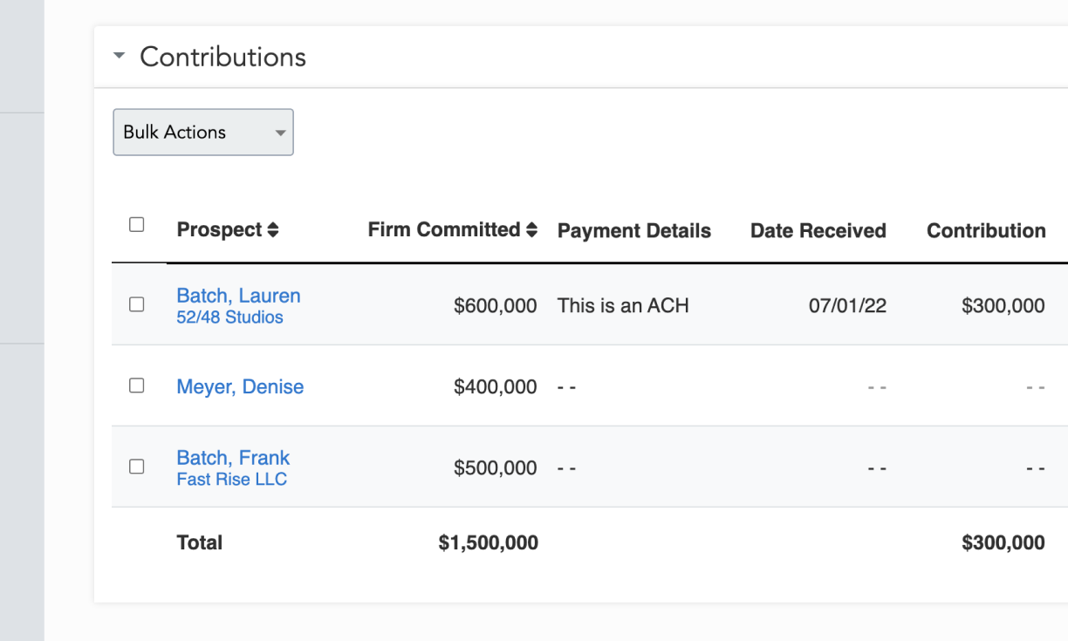
Task: Click the sort arrows beside Prospect
Action: click(x=273, y=230)
